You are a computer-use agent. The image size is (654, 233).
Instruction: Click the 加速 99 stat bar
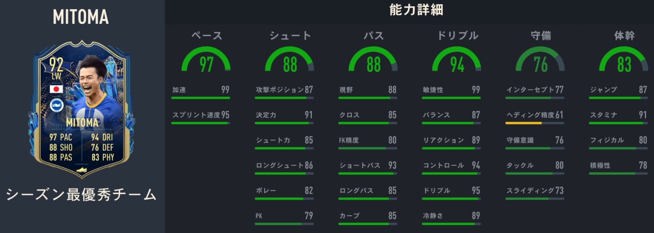coord(201,98)
